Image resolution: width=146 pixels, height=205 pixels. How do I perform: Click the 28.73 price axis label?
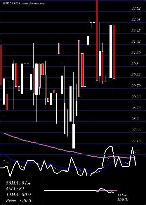pos(136,108)
